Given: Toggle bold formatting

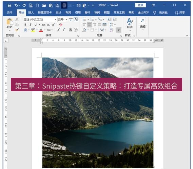Looking at the screenshot, I should [25, 25].
